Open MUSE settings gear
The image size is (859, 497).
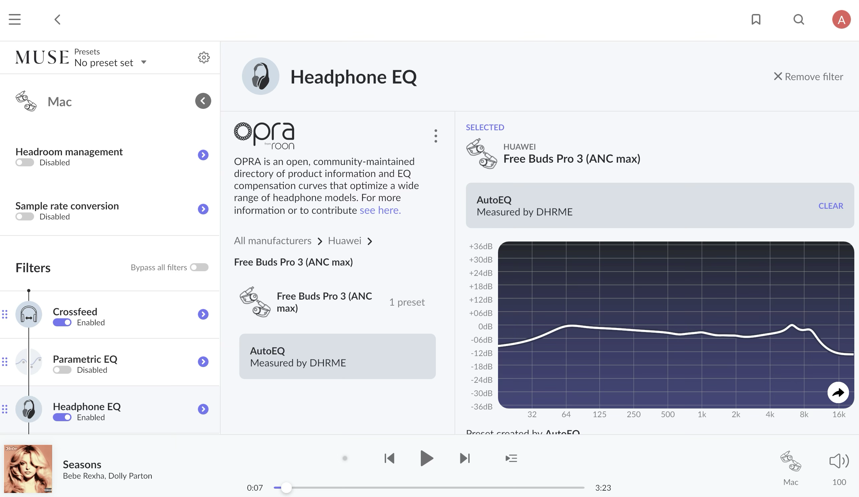(204, 57)
